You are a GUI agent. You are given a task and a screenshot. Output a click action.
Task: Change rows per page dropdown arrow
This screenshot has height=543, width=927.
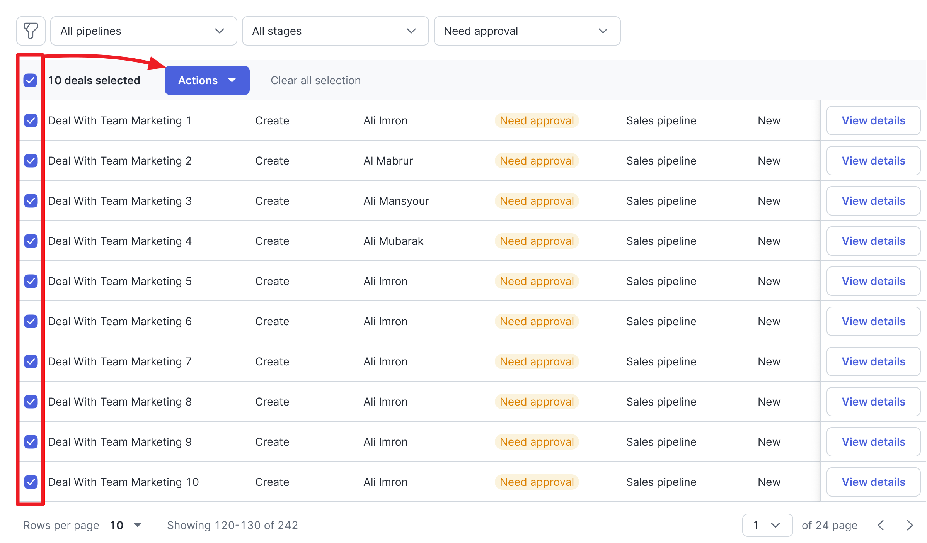point(137,525)
